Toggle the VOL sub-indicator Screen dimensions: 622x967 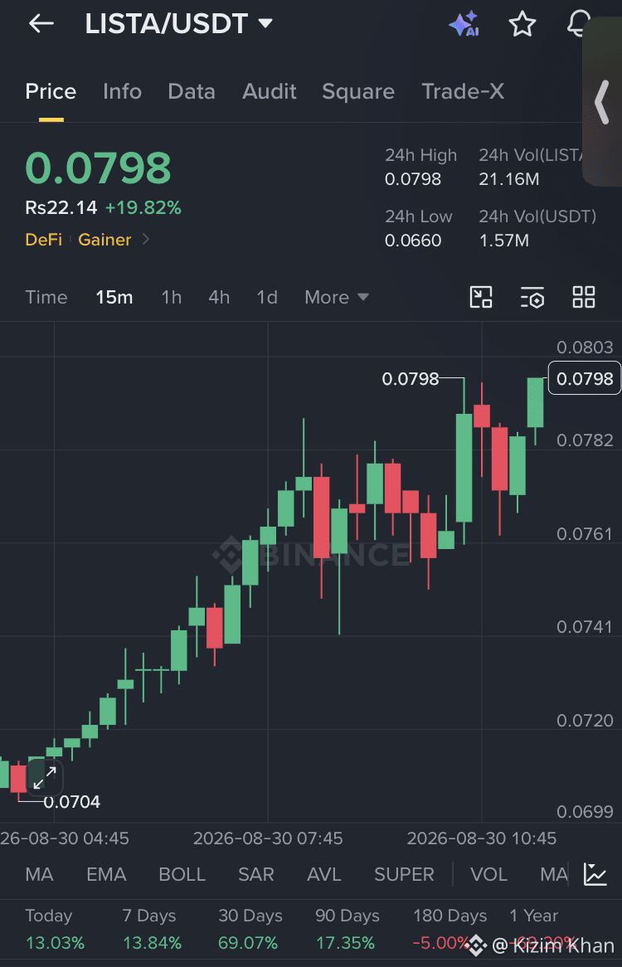488,874
